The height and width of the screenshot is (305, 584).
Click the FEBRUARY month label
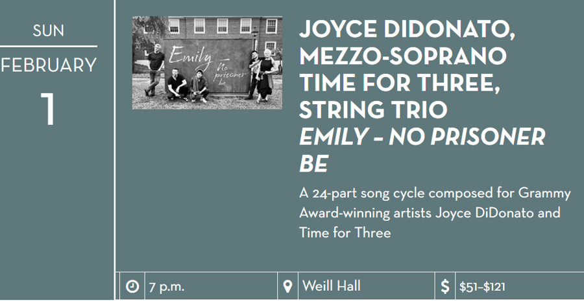click(49, 65)
